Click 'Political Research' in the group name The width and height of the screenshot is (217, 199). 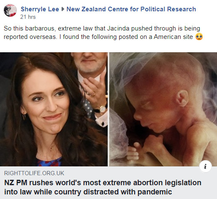(x=168, y=9)
